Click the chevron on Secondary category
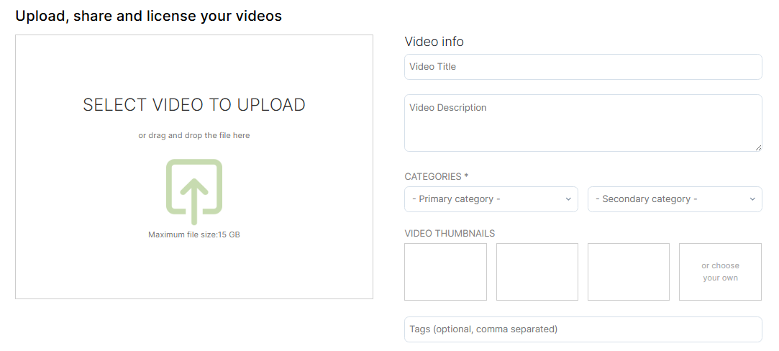The height and width of the screenshot is (351, 779). [752, 199]
